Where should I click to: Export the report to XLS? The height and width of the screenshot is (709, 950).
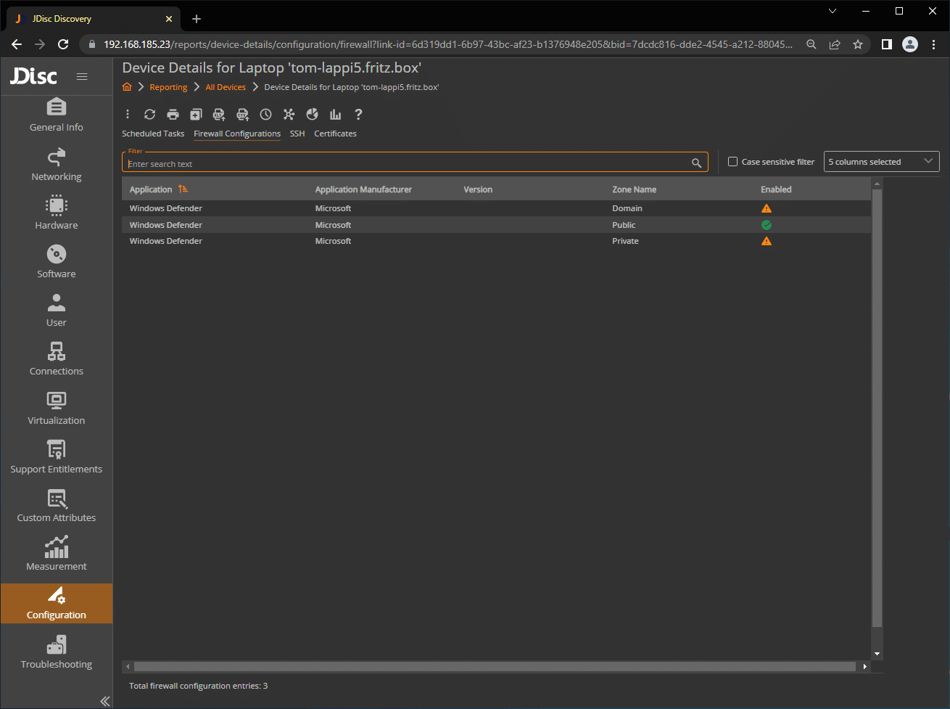pos(219,115)
